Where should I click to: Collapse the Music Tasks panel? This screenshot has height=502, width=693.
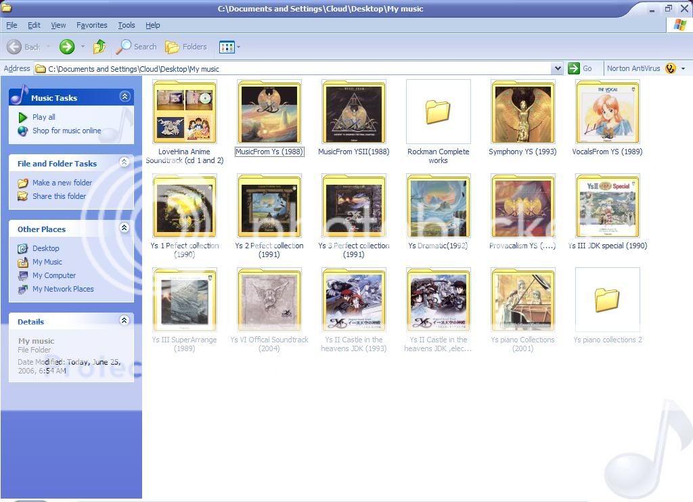point(125,97)
